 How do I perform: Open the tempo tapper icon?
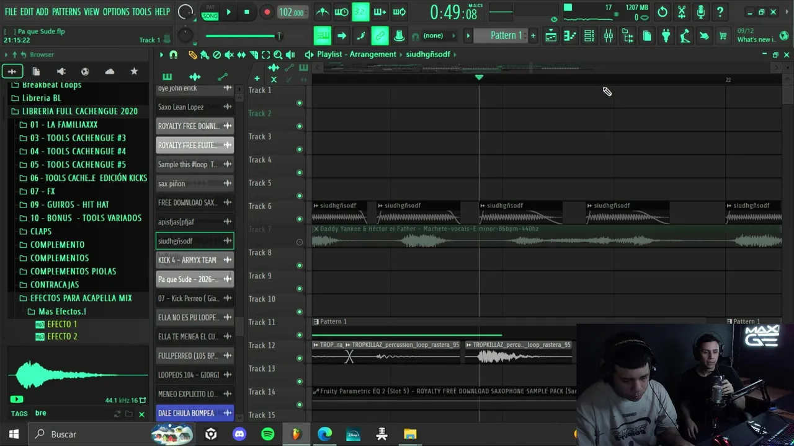(685, 36)
